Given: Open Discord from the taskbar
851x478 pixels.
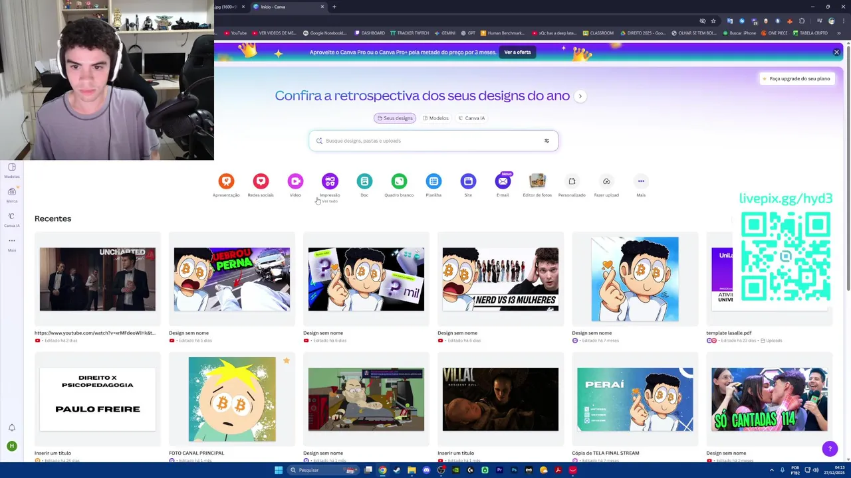Looking at the screenshot, I should [x=426, y=470].
